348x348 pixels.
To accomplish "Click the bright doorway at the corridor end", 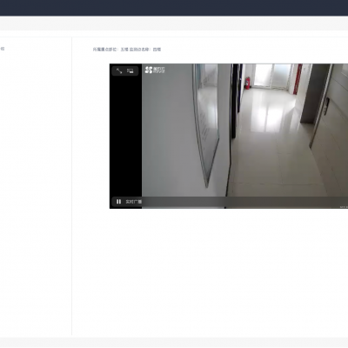I will [271, 76].
